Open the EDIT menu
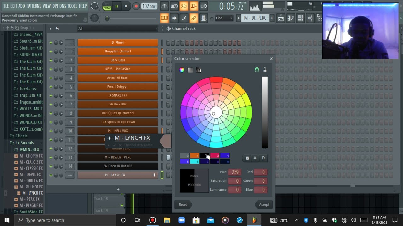The image size is (403, 226). [x=14, y=6]
